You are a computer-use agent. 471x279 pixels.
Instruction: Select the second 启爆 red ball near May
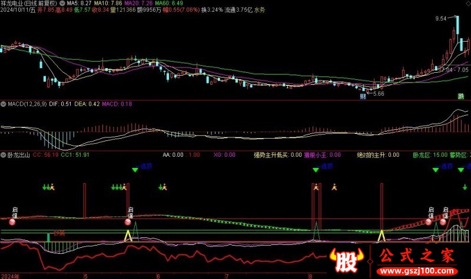[128, 222]
